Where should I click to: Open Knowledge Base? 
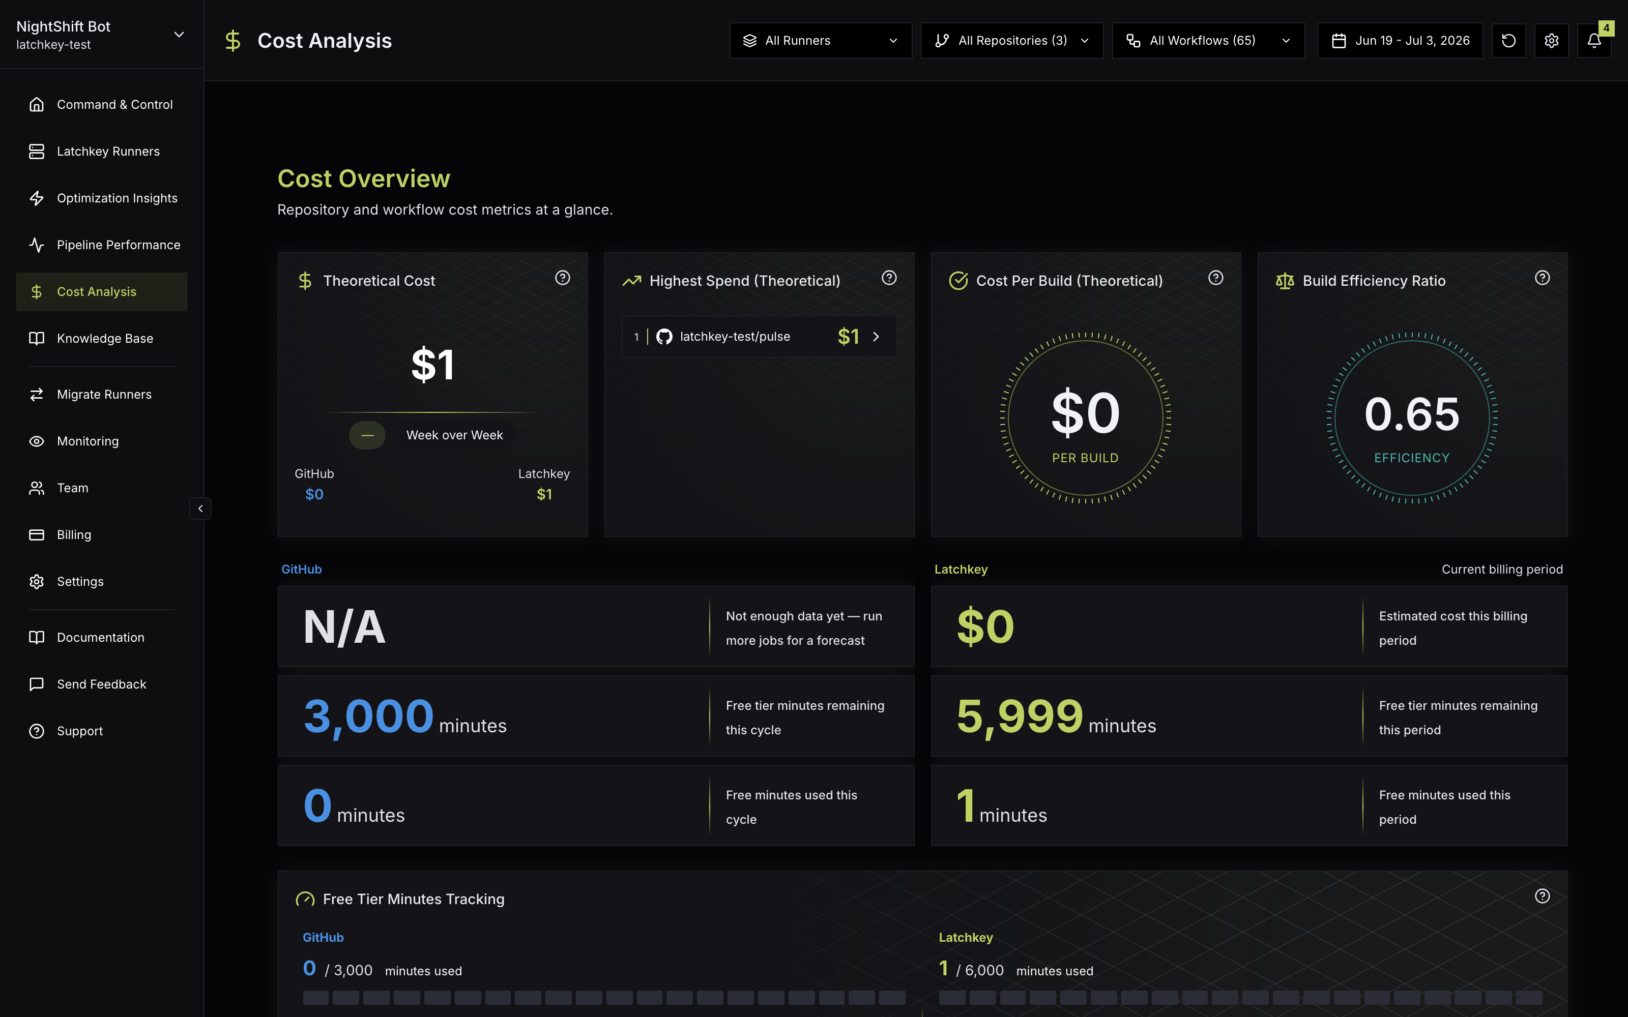pyautogui.click(x=102, y=338)
